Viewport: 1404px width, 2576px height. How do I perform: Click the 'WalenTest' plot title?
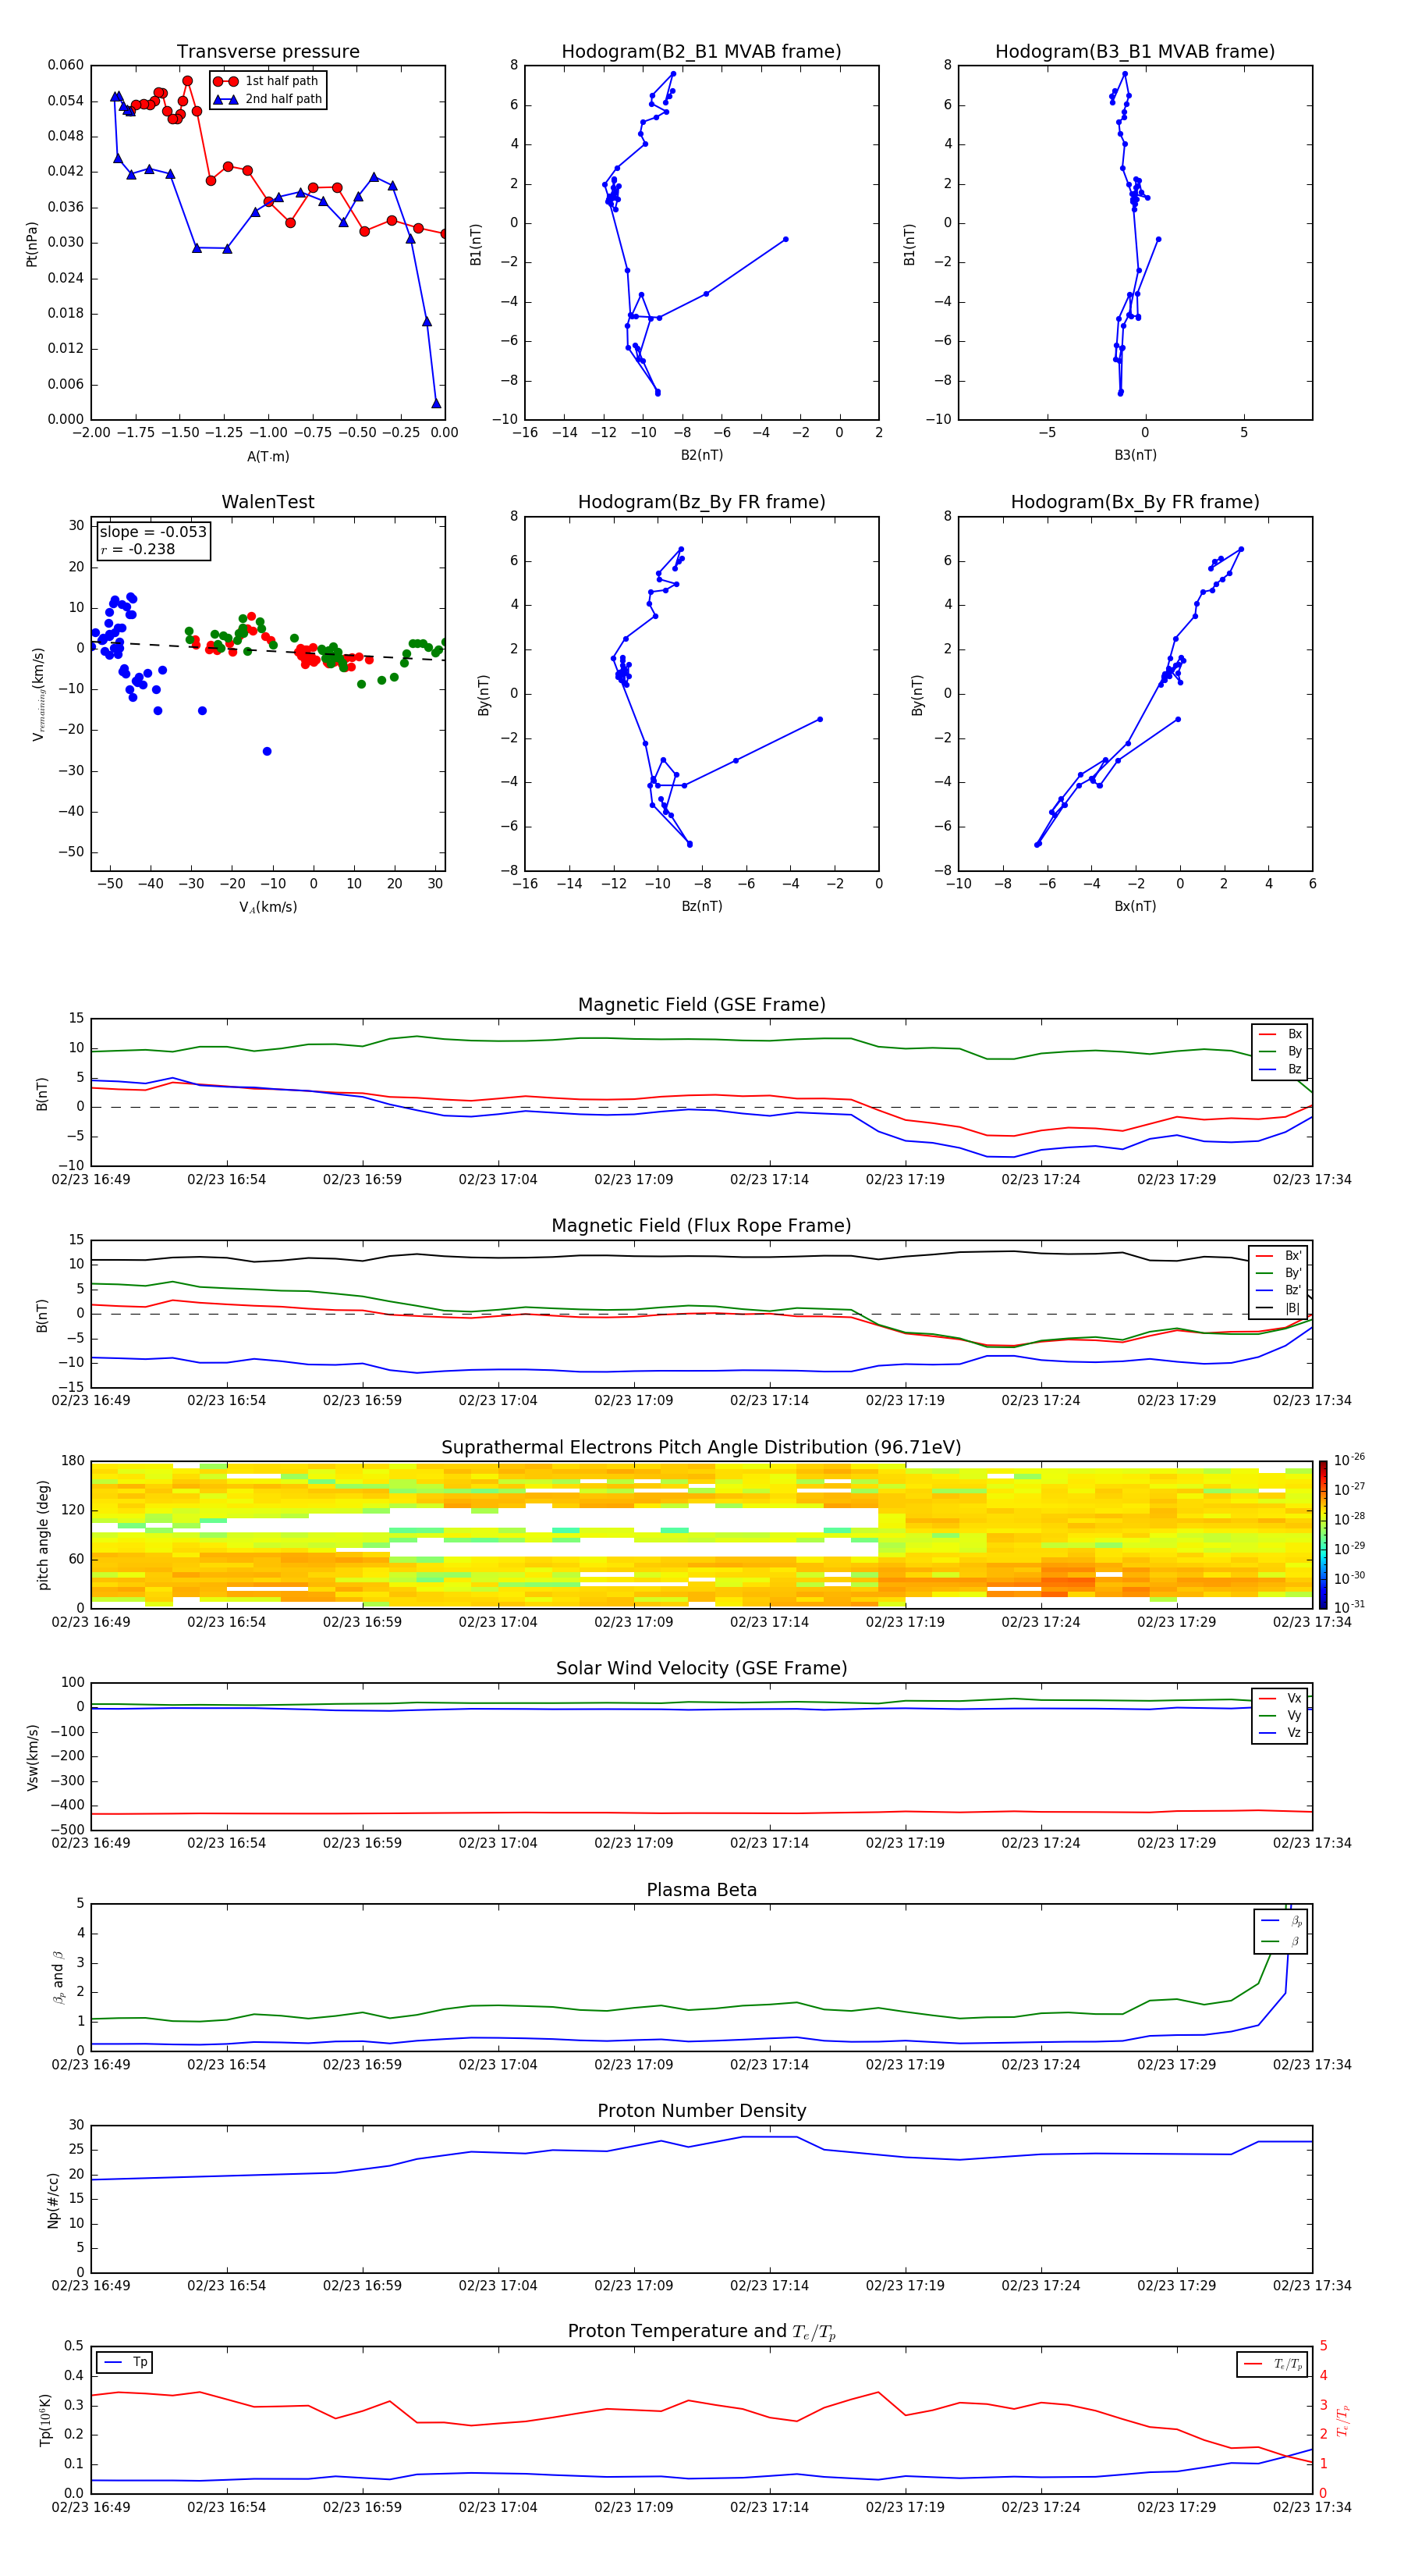268,502
